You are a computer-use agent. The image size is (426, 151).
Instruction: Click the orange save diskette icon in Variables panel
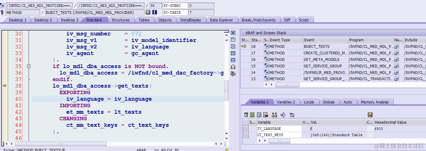[370, 115]
